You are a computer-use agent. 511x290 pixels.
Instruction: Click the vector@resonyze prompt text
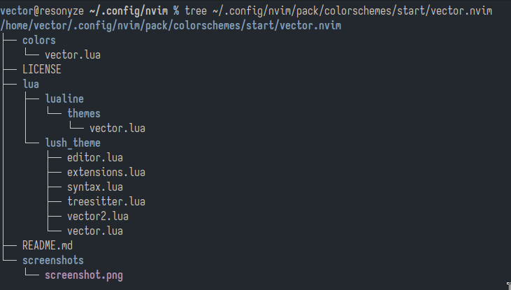coord(42,11)
